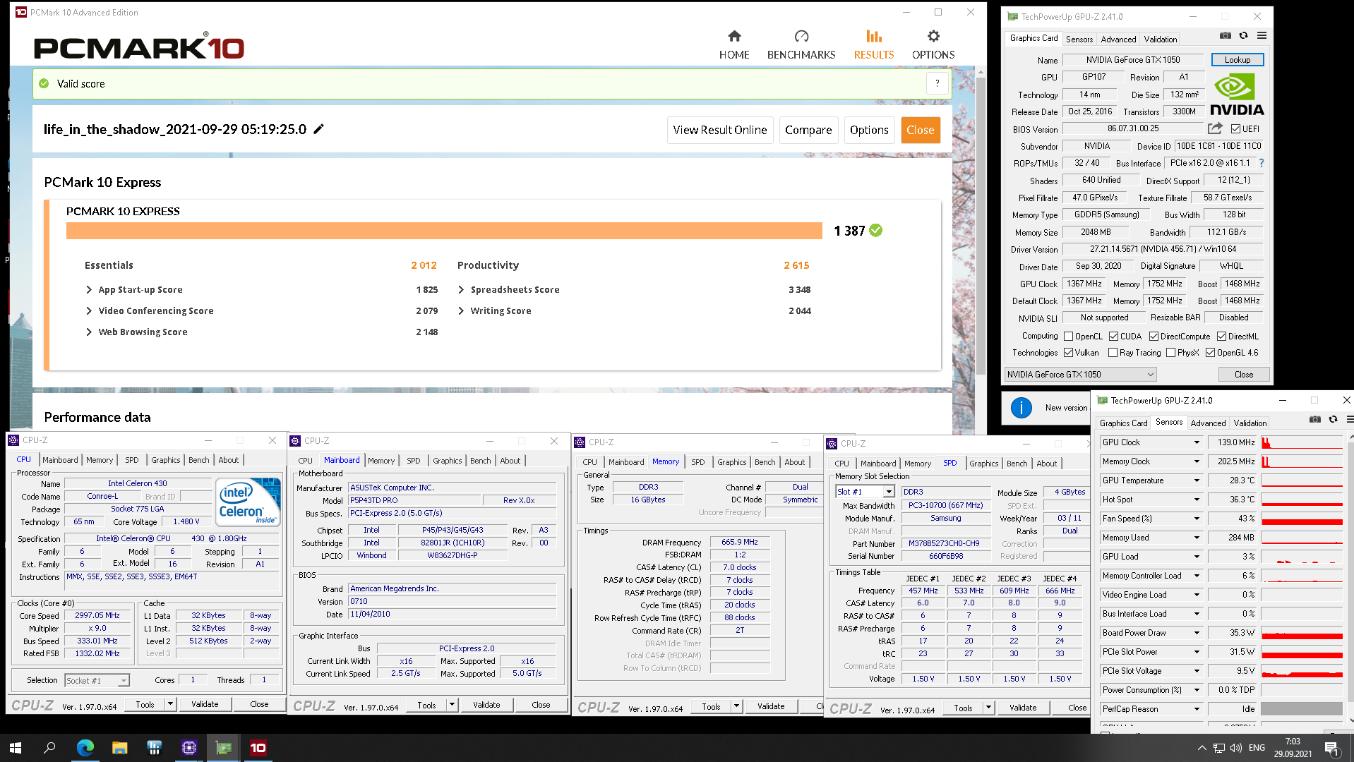This screenshot has width=1354, height=762.
Task: Open Windows search from taskbar
Action: [x=49, y=748]
